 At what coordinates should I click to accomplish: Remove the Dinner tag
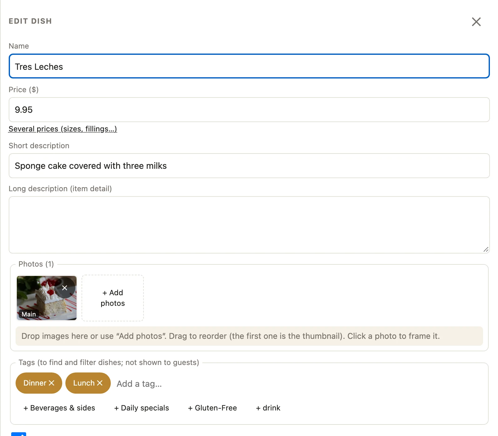[x=52, y=383]
